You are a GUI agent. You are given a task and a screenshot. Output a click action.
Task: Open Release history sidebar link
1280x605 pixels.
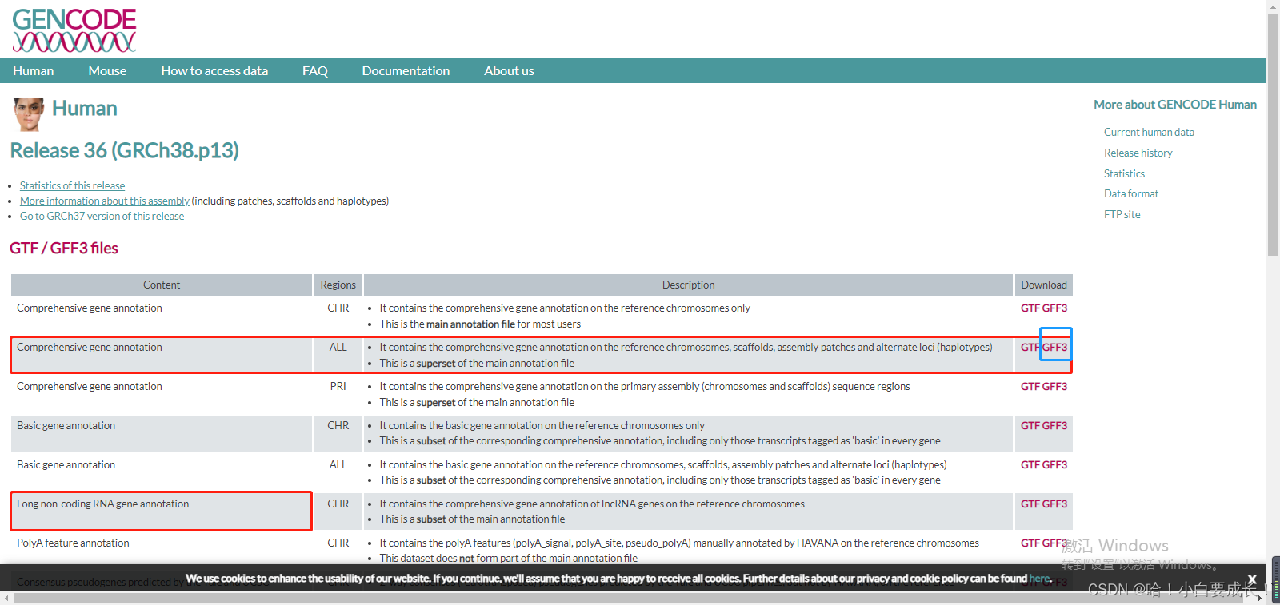click(x=1138, y=153)
